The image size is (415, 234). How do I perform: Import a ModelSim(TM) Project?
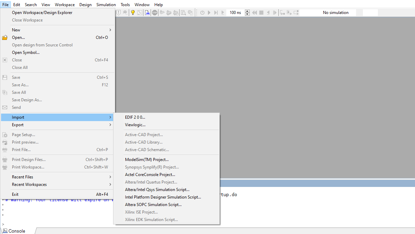pyautogui.click(x=167, y=160)
